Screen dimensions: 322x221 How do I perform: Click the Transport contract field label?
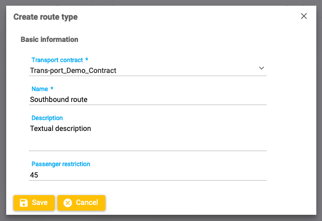59,60
